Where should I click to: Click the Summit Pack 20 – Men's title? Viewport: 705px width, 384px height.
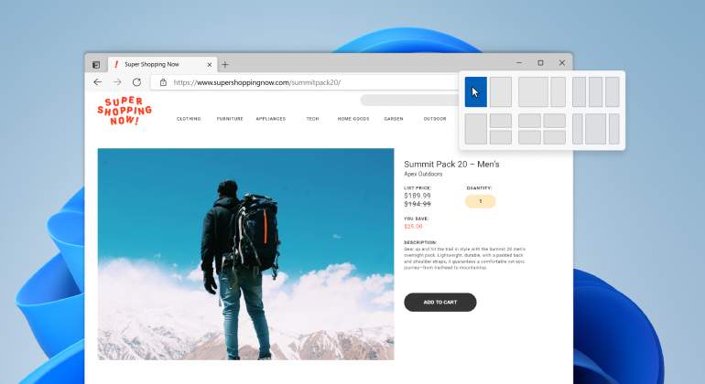(x=451, y=165)
